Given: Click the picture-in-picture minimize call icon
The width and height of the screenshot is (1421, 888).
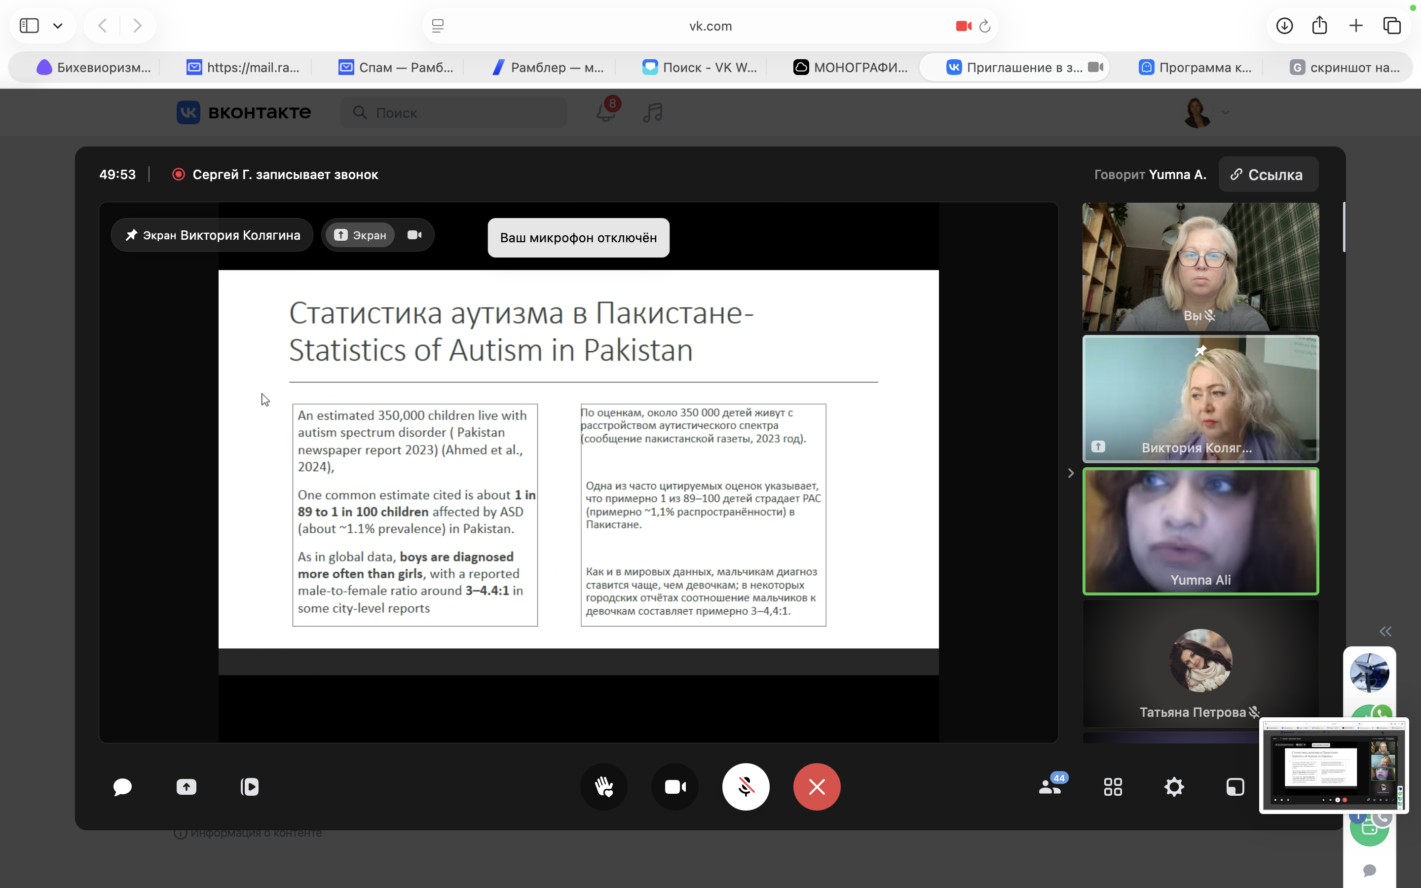Looking at the screenshot, I should click(x=1235, y=787).
